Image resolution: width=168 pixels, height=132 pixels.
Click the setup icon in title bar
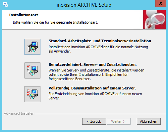point(5,5)
